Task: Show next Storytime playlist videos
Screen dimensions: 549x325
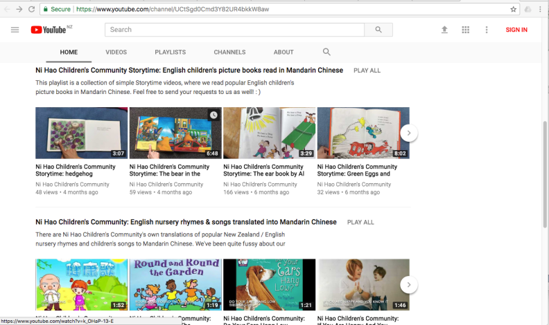Action: pyautogui.click(x=408, y=133)
